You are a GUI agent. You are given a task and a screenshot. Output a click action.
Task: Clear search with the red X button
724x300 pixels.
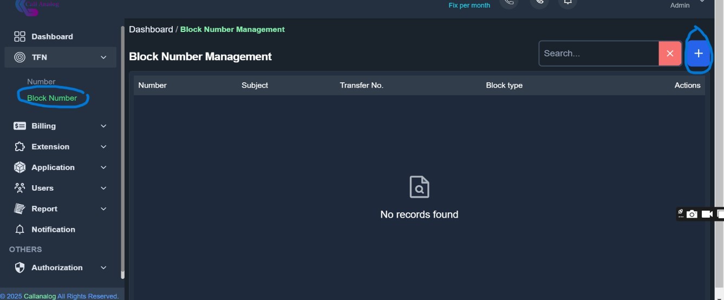(x=670, y=54)
